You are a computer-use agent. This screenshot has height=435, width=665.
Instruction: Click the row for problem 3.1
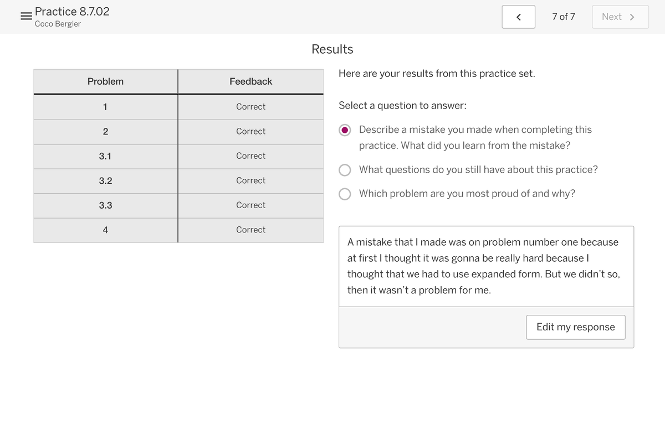[x=105, y=156]
